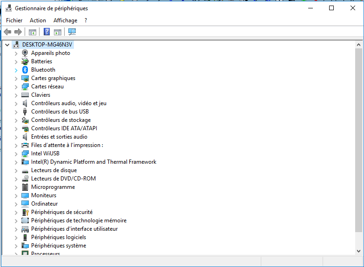Show or hide the console tree toolbar icon
This screenshot has height=267, width=364.
33,32
